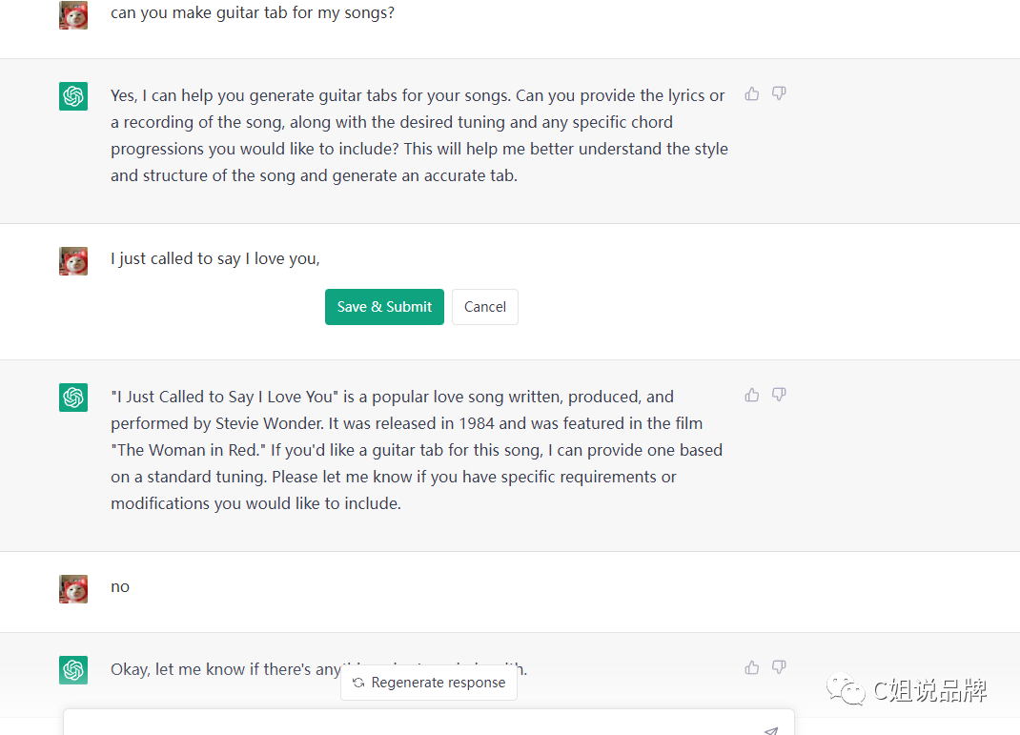Focus the chat message input box
This screenshot has width=1020, height=735.
click(410, 725)
